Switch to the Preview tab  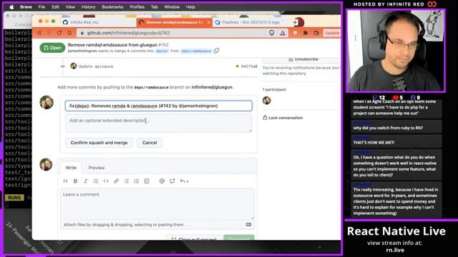[97, 168]
